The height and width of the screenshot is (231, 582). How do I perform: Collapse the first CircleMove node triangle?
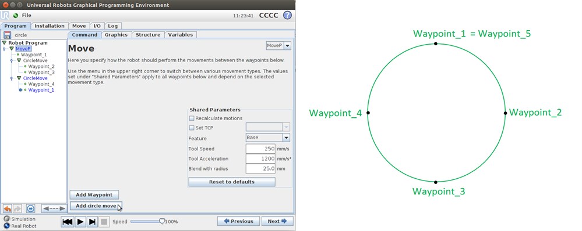(x=19, y=60)
